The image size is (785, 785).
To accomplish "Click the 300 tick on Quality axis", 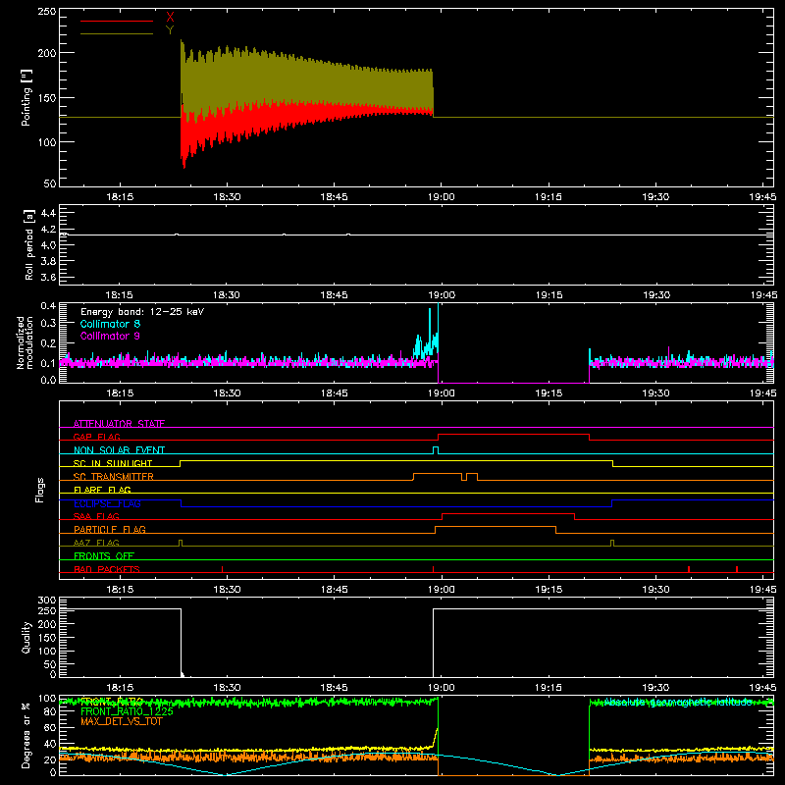I will click(46, 601).
